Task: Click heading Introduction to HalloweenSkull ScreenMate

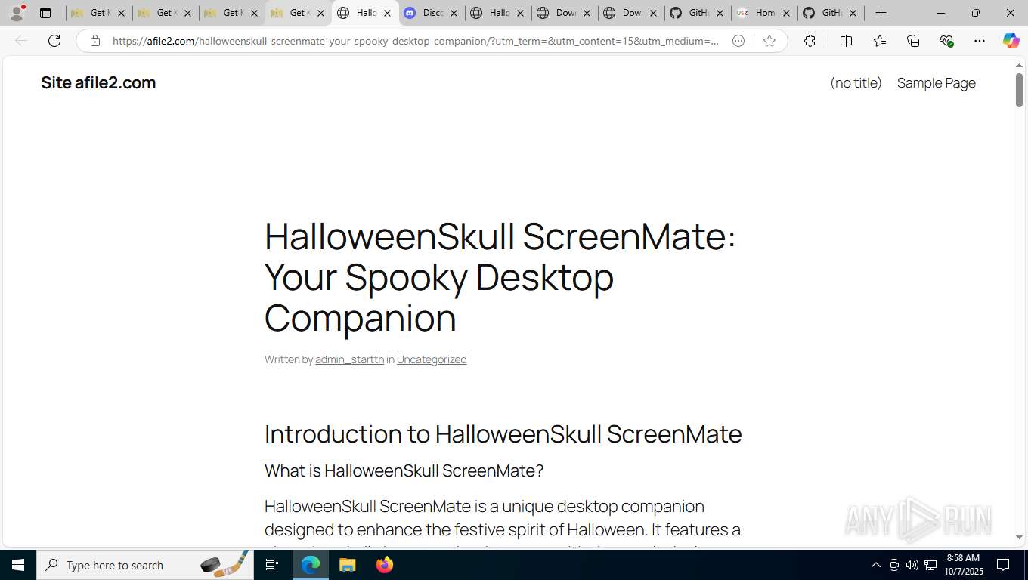Action: pyautogui.click(x=503, y=434)
